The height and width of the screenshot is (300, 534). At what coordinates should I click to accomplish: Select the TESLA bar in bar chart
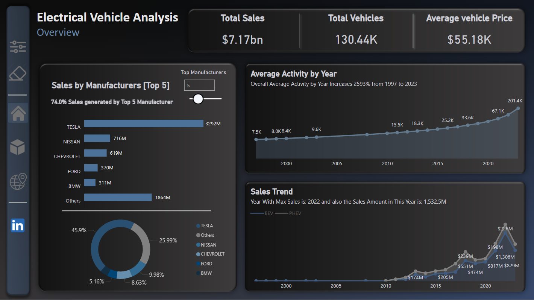tap(144, 123)
